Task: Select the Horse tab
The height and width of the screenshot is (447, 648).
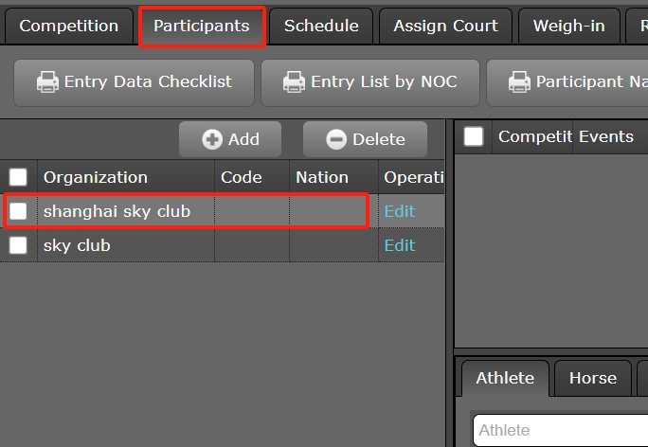Action: click(593, 378)
